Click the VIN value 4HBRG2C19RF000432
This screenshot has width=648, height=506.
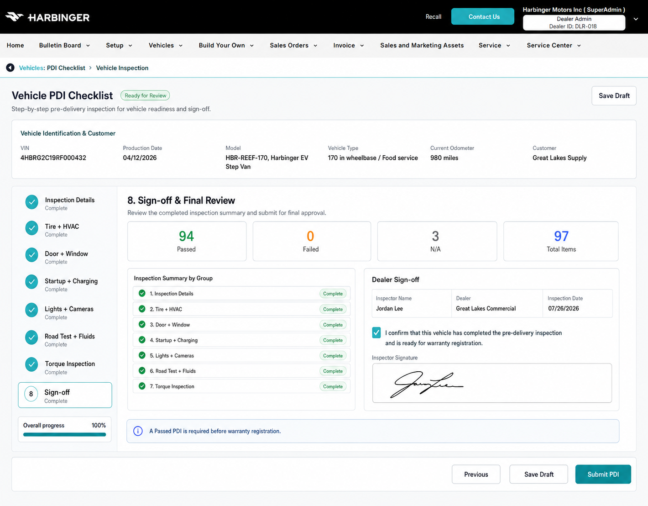pos(53,158)
